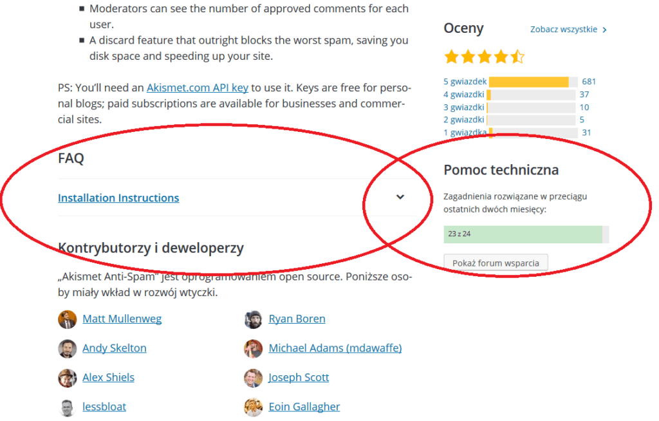Screen dimensions: 659x421
Task: Click Kontrybutorzy i deweloperzy heading
Action: click(x=151, y=248)
